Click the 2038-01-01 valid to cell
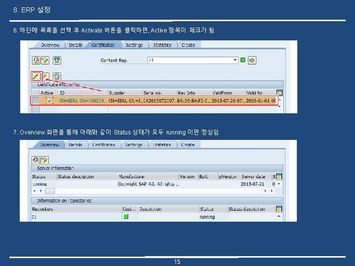This screenshot has width=355, height=266. click(x=261, y=101)
